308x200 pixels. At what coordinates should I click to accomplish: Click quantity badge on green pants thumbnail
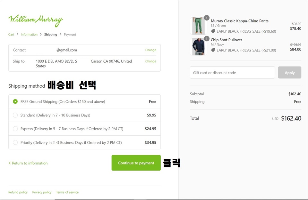(207, 18)
